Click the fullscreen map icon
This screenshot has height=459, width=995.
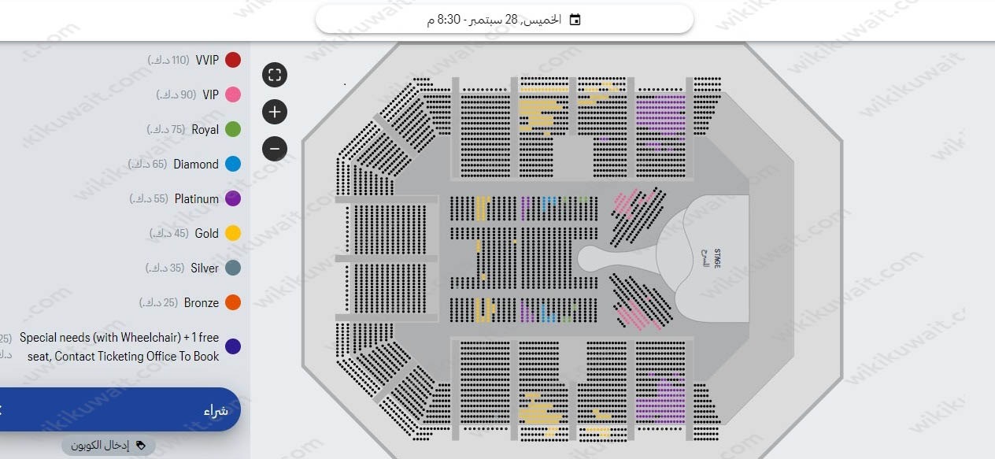(x=274, y=76)
